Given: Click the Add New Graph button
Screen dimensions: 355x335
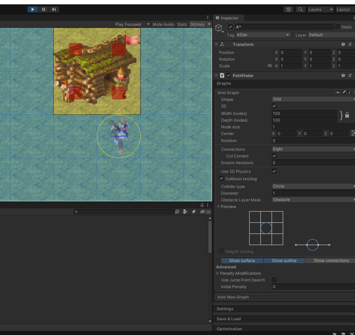Looking at the screenshot, I should [285, 297].
